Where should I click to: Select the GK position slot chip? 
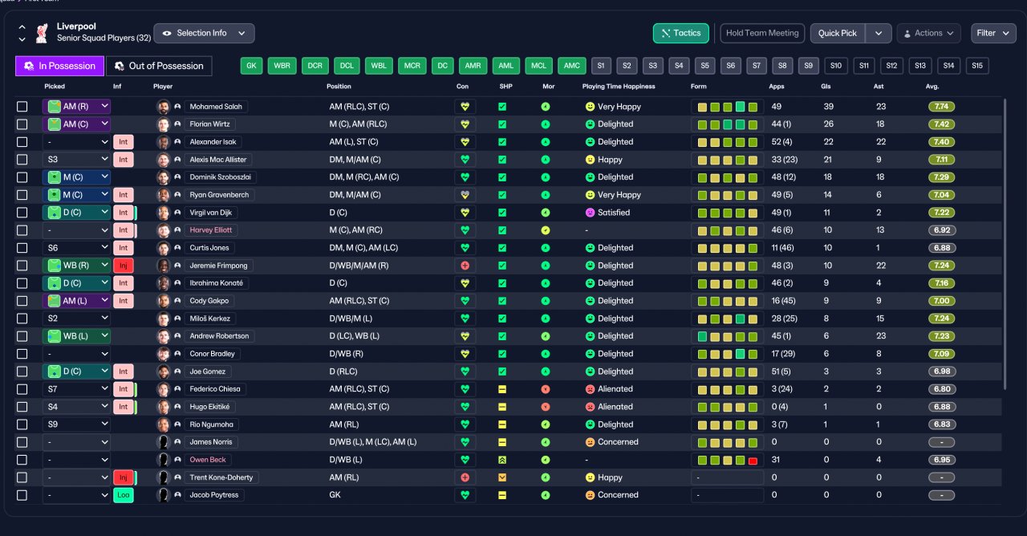pyautogui.click(x=252, y=66)
